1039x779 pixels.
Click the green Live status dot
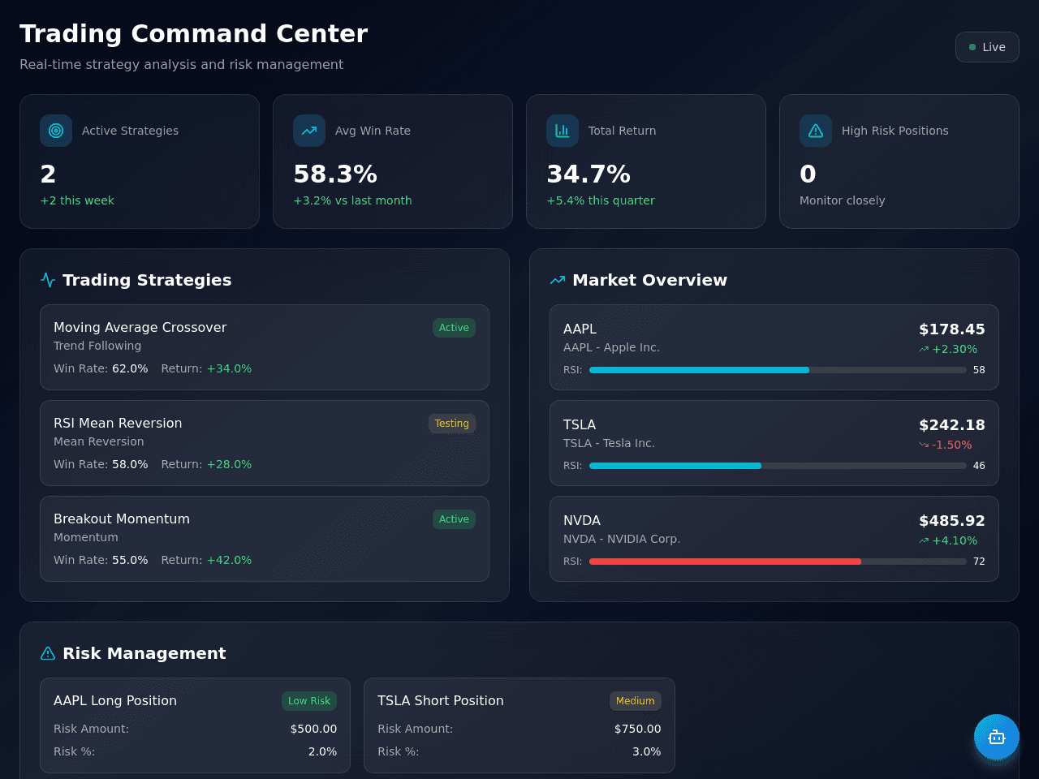(972, 47)
